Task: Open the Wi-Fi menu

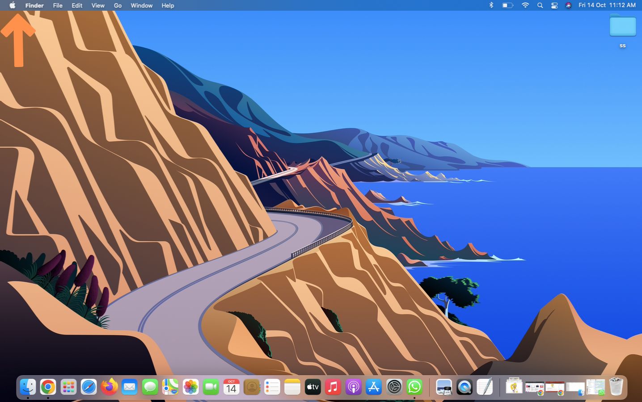Action: pos(525,5)
